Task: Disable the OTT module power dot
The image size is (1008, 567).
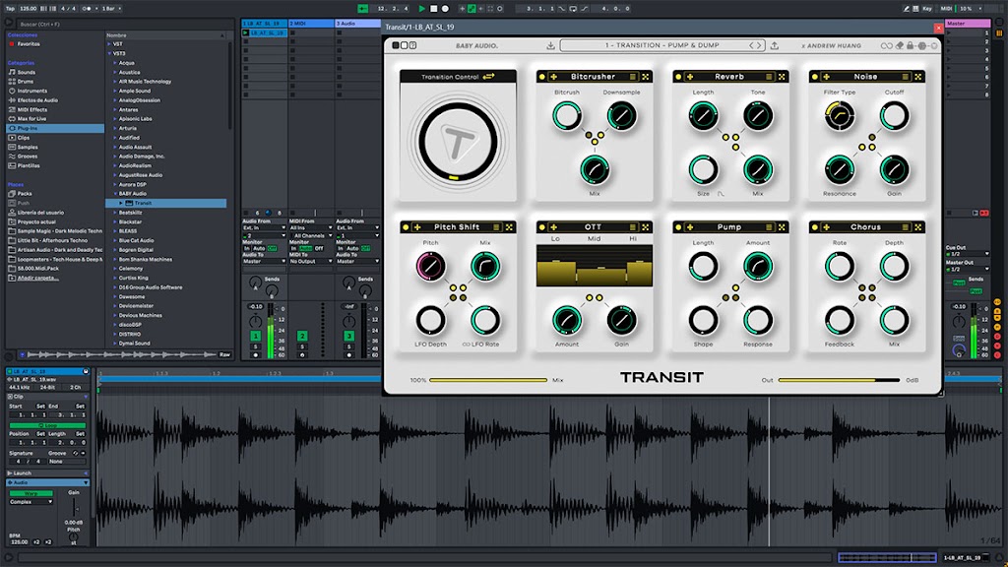Action: tap(542, 227)
